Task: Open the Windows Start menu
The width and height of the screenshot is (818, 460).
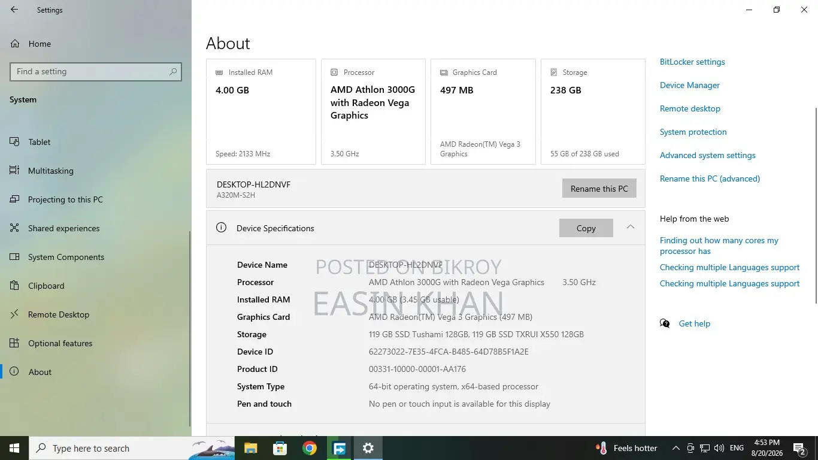Action: coord(14,448)
